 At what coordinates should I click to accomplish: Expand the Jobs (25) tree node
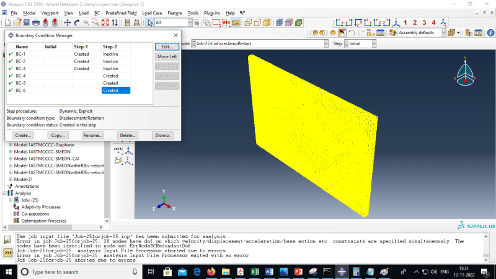11,200
